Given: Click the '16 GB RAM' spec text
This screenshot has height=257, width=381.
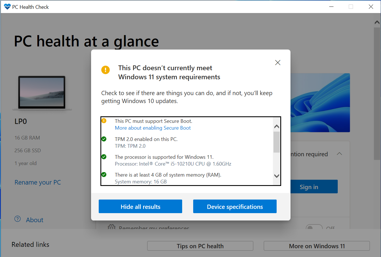Looking at the screenshot, I should [27, 138].
